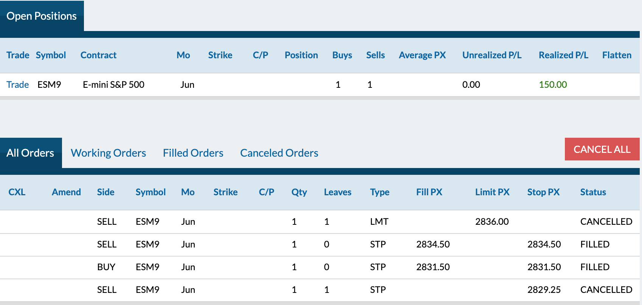Click the Average PX column header
642x305 pixels.
[x=422, y=55]
